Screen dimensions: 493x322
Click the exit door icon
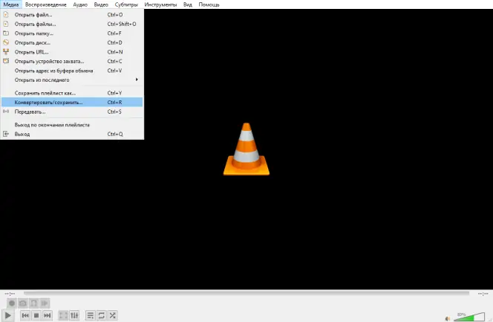[6, 134]
